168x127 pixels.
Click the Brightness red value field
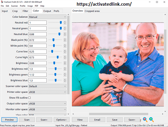38,69
